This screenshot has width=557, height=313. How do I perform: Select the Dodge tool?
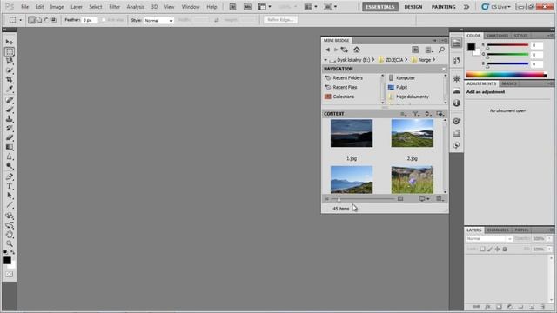[10, 166]
